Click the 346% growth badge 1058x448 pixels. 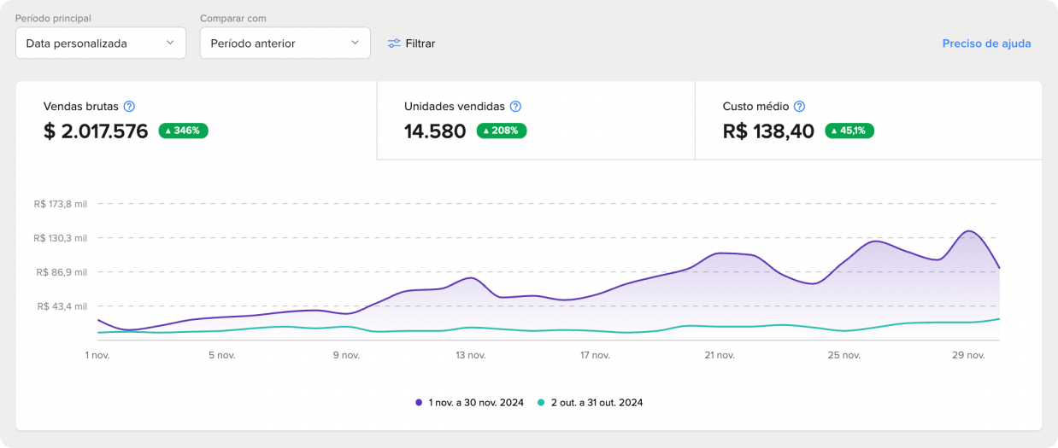point(184,131)
